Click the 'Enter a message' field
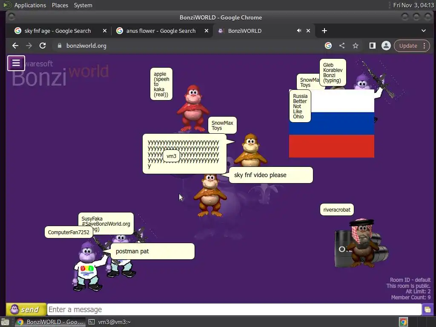436x327 pixels. coord(234,310)
